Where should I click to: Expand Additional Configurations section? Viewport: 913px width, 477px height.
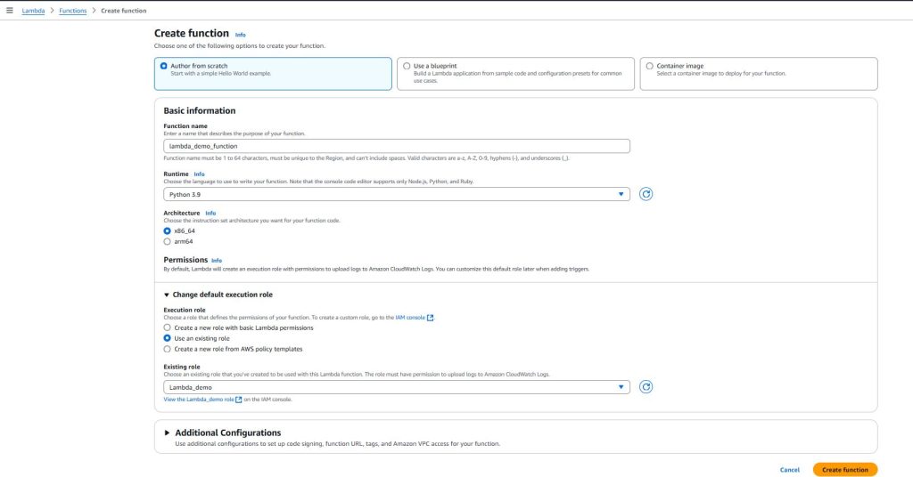pos(167,433)
